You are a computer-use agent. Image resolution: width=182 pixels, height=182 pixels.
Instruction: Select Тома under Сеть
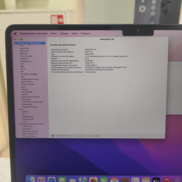[25, 121]
